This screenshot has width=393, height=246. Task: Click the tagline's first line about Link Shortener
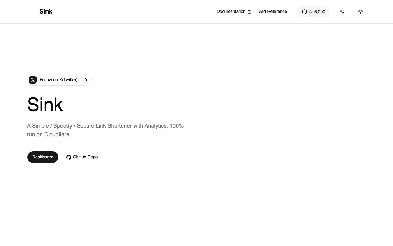[x=105, y=126]
